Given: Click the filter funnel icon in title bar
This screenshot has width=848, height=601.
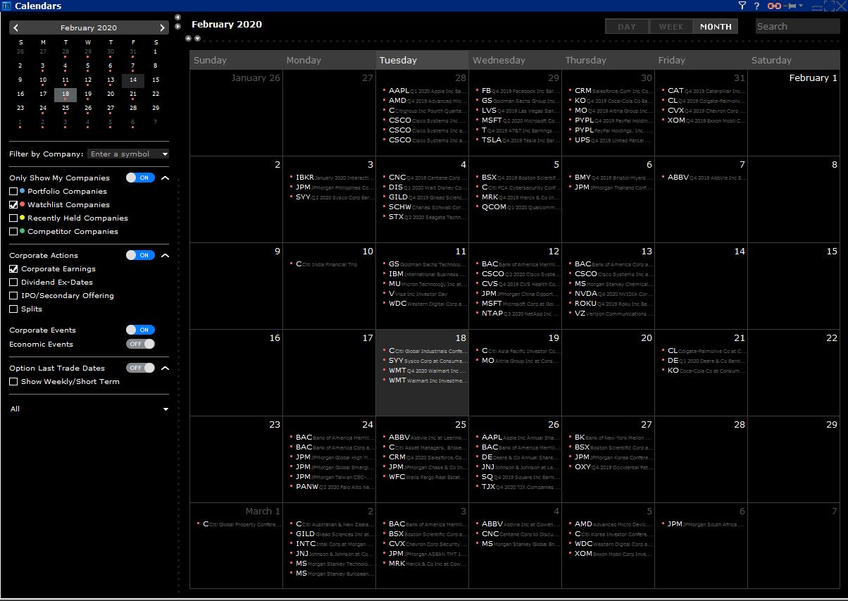Looking at the screenshot, I should (x=742, y=6).
